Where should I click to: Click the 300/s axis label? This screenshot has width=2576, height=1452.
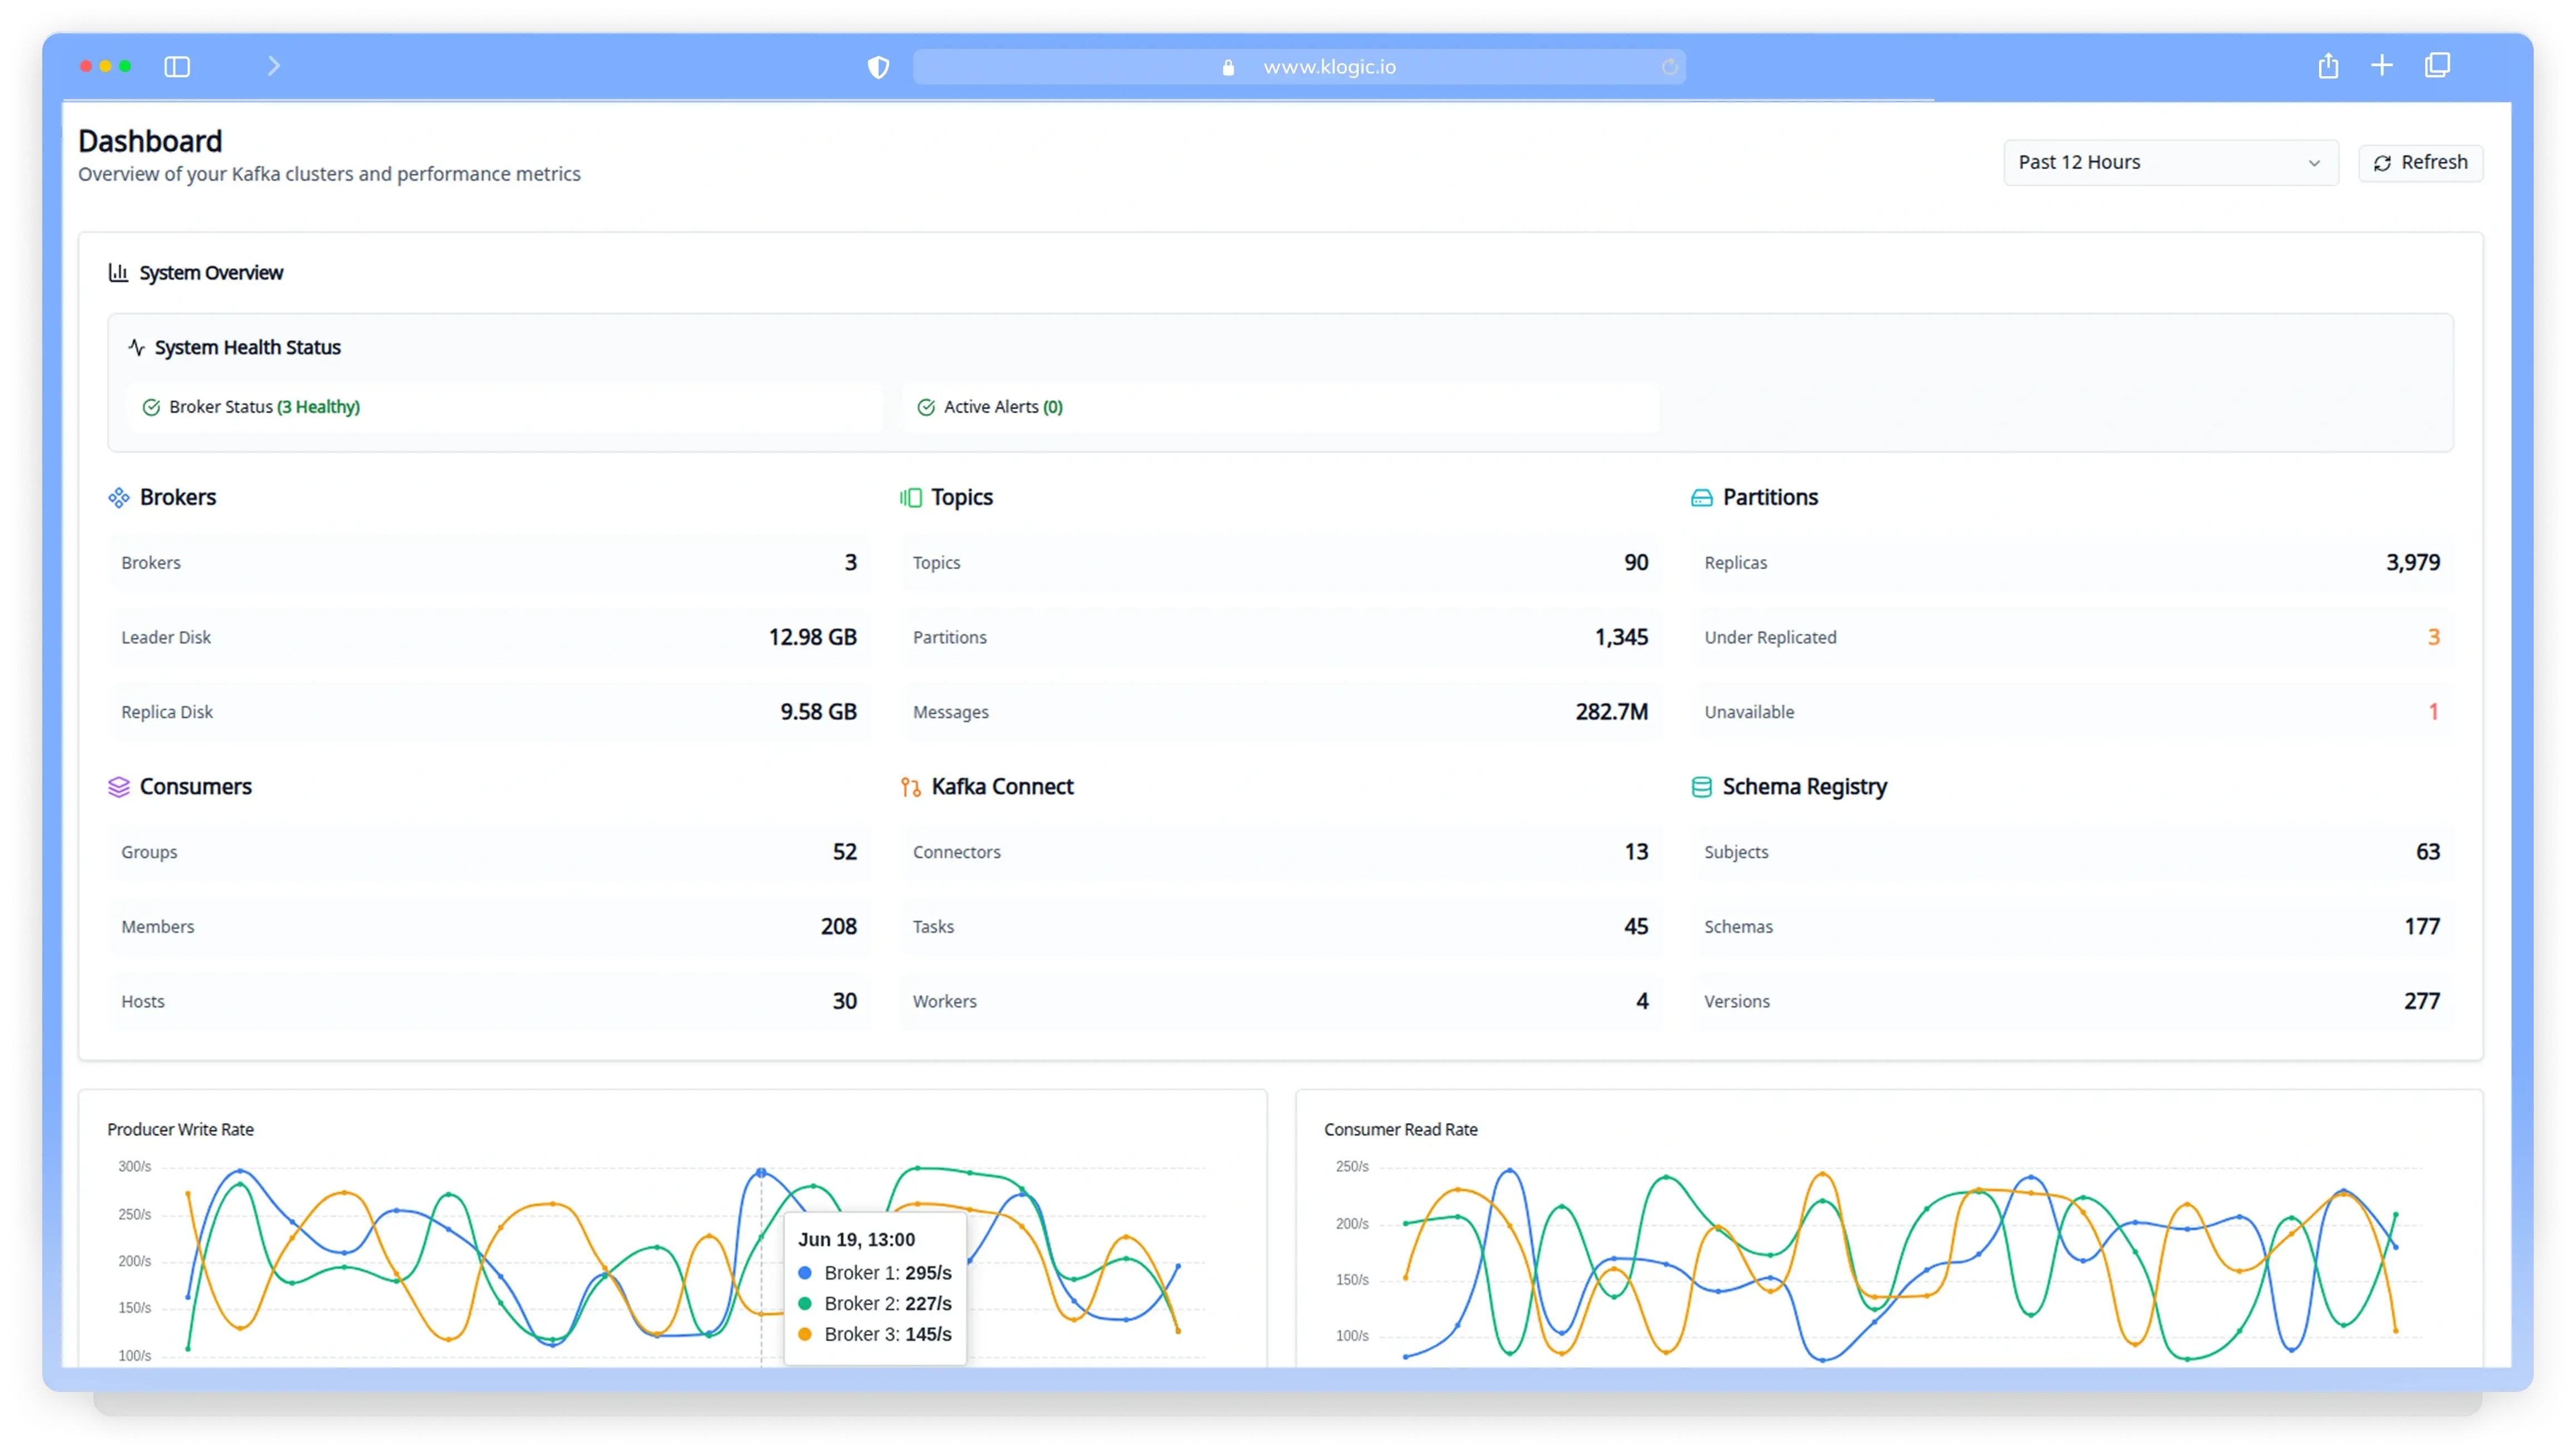(x=134, y=1167)
